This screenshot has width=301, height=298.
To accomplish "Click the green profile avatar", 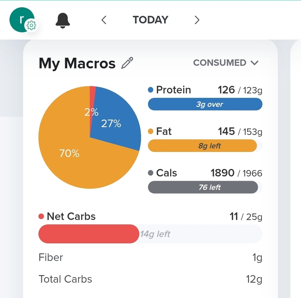I will click(x=21, y=19).
